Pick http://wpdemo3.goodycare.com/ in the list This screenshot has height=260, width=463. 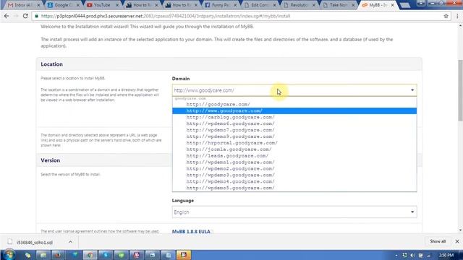[294, 175]
